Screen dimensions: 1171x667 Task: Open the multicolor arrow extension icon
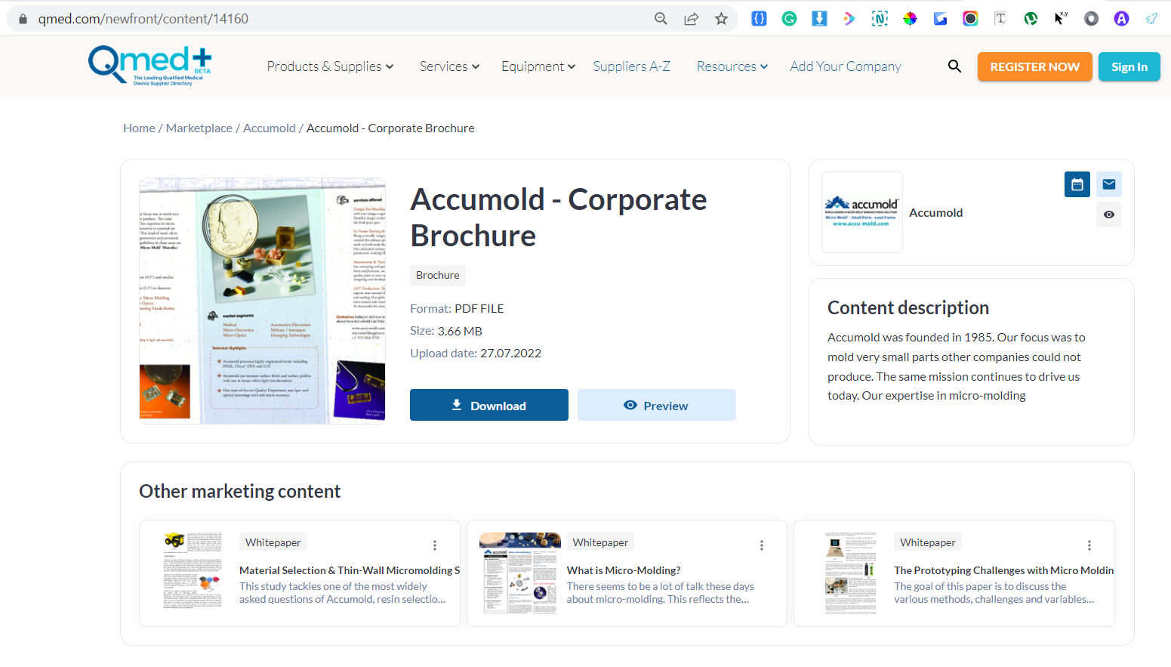tap(849, 19)
